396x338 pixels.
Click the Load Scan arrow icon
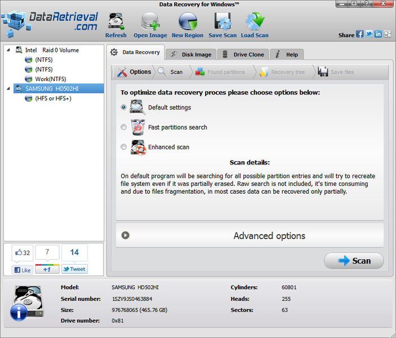(255, 21)
